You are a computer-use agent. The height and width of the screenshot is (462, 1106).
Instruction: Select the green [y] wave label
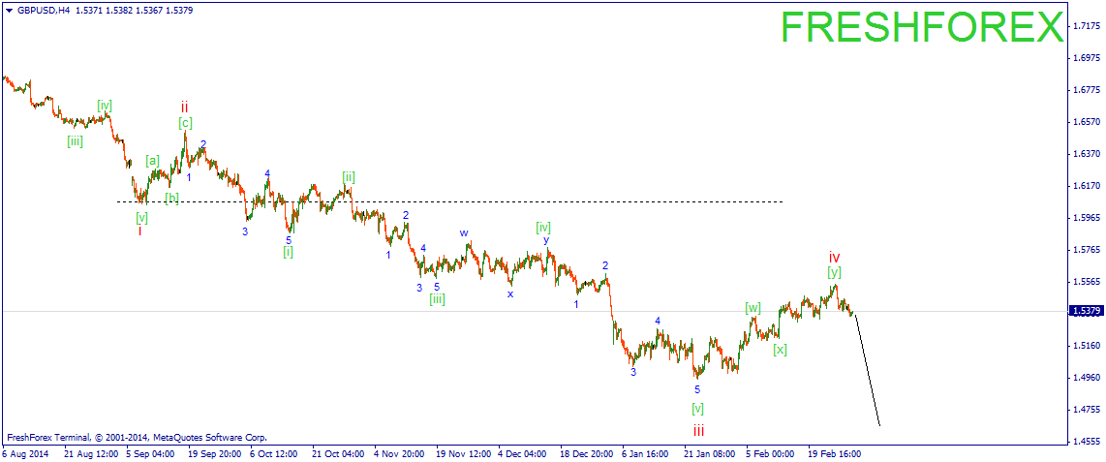click(x=835, y=272)
